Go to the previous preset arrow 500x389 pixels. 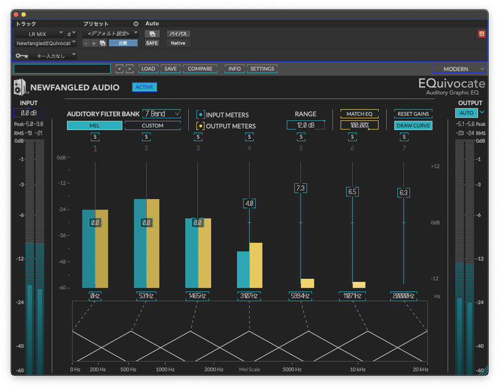119,69
